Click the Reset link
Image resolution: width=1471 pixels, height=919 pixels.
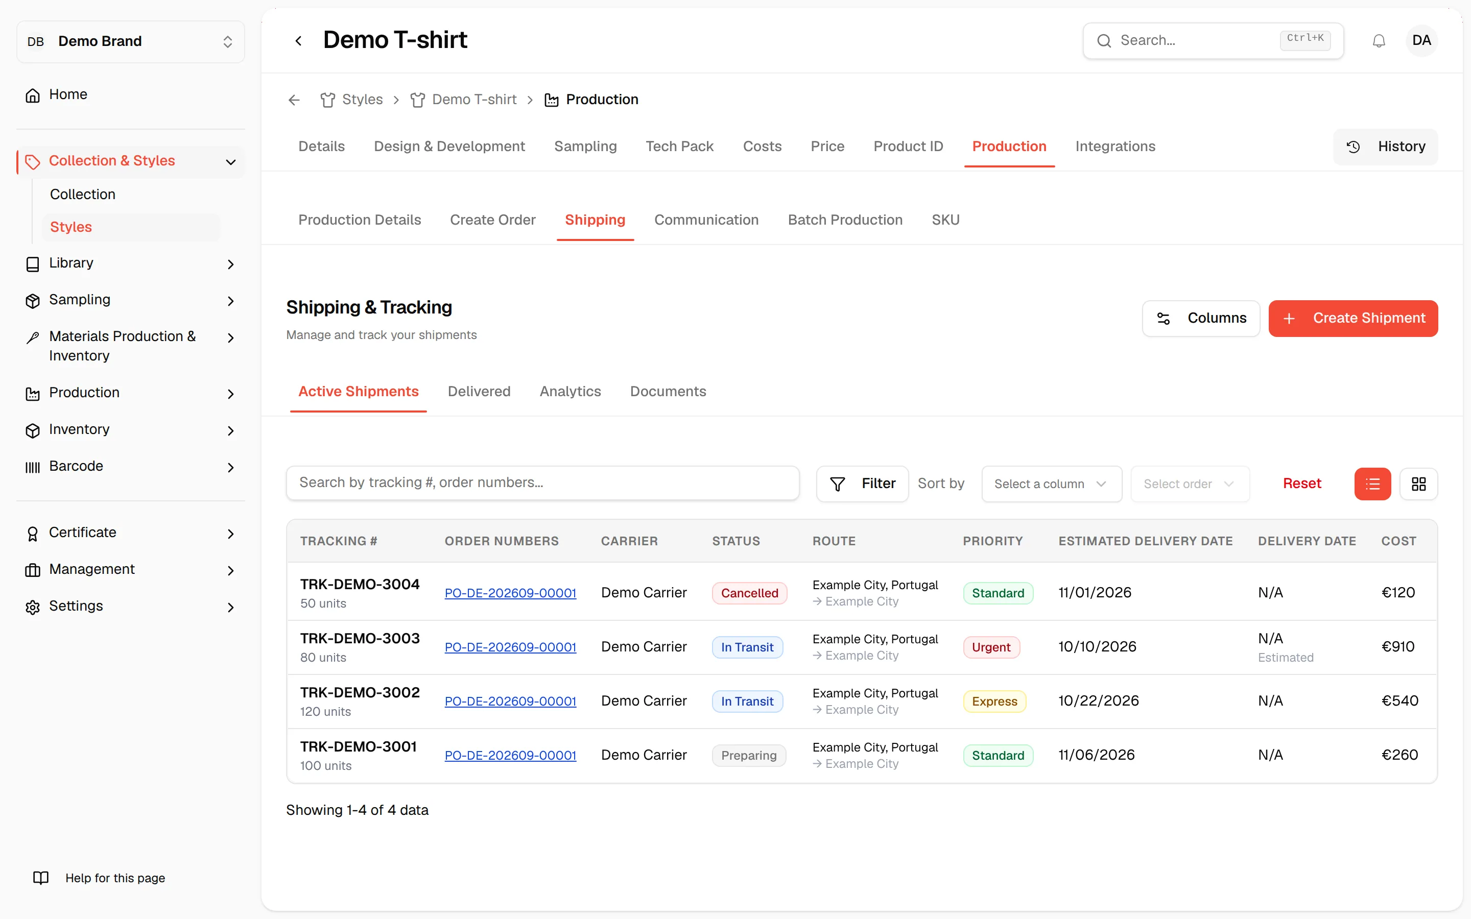tap(1301, 484)
